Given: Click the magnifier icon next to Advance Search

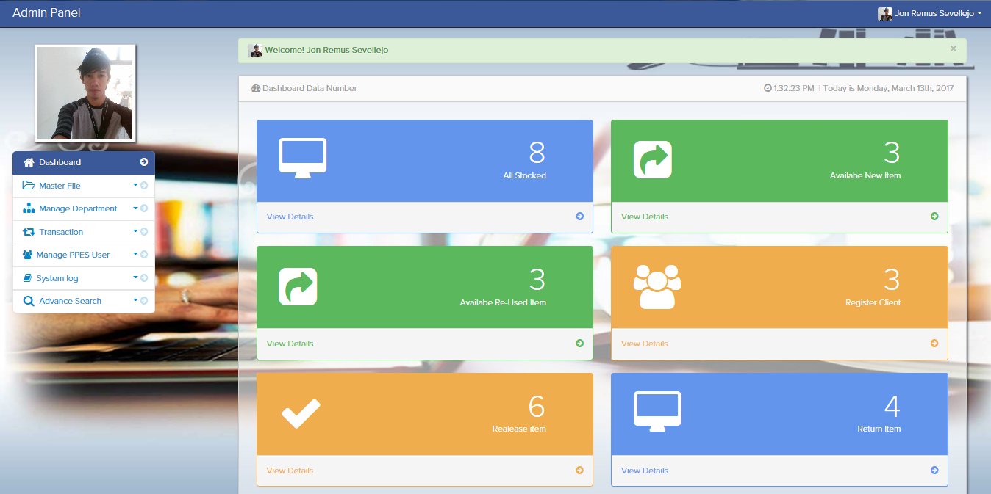Looking at the screenshot, I should [29, 301].
